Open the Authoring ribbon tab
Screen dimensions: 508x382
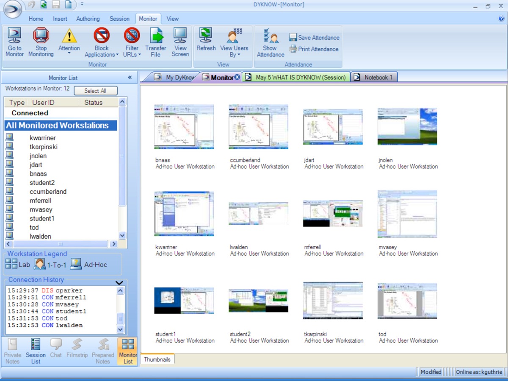click(88, 19)
